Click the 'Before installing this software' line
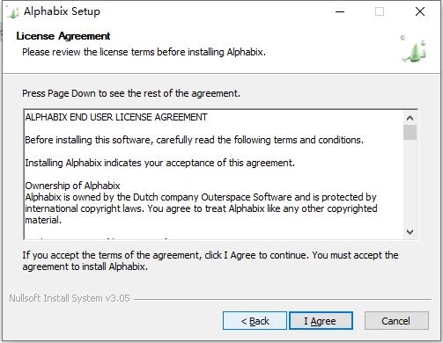443x343 pixels. click(194, 140)
